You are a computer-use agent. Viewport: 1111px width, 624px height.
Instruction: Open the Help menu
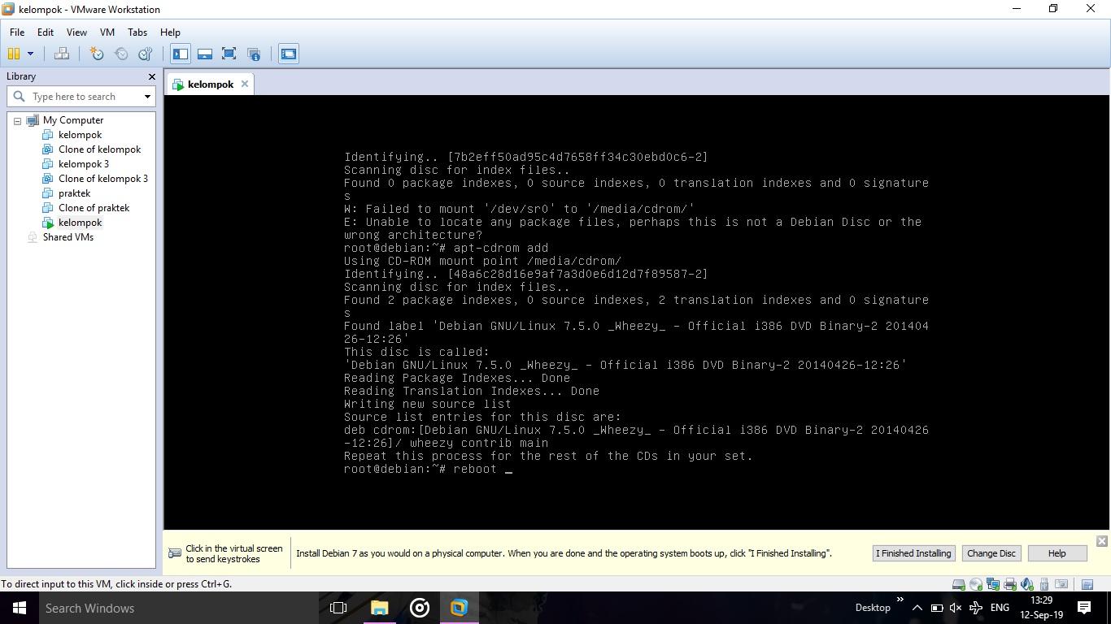pos(170,32)
